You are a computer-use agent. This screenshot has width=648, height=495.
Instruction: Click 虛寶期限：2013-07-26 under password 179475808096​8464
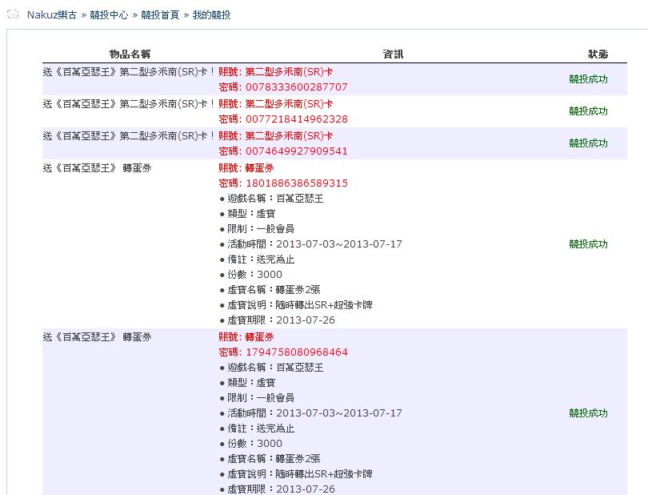click(281, 489)
